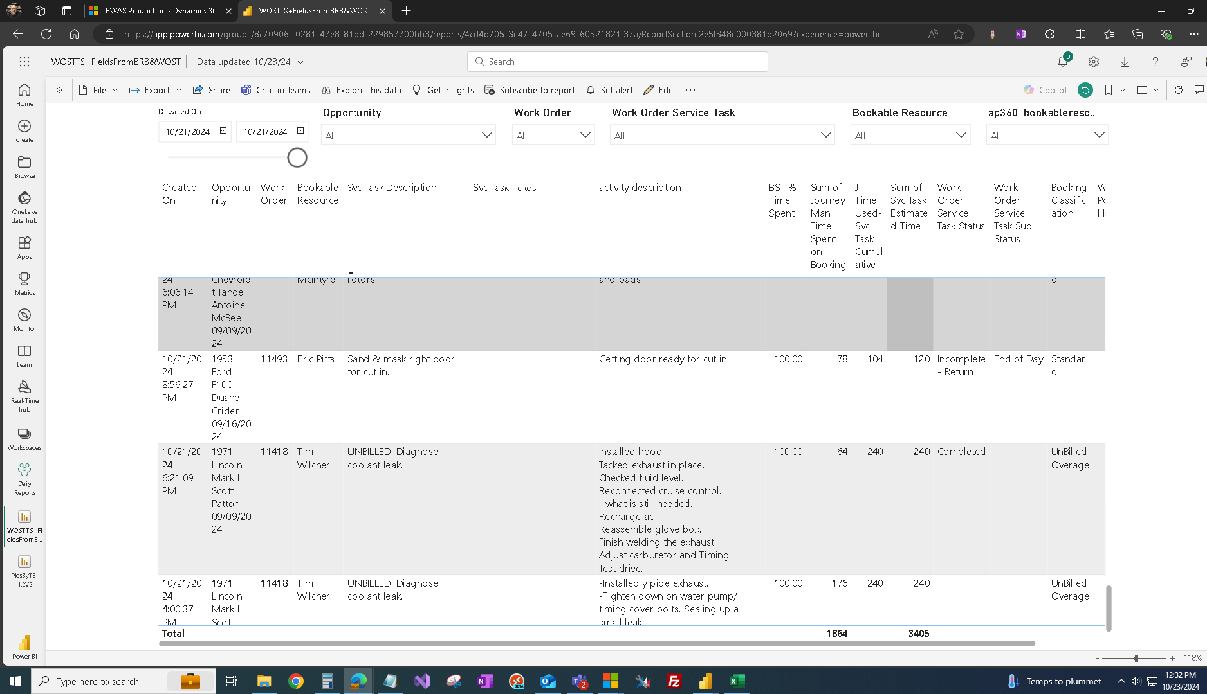Screen dimensions: 1207x694
Task: Expand the Opportunity filter dropdown
Action: (x=487, y=135)
